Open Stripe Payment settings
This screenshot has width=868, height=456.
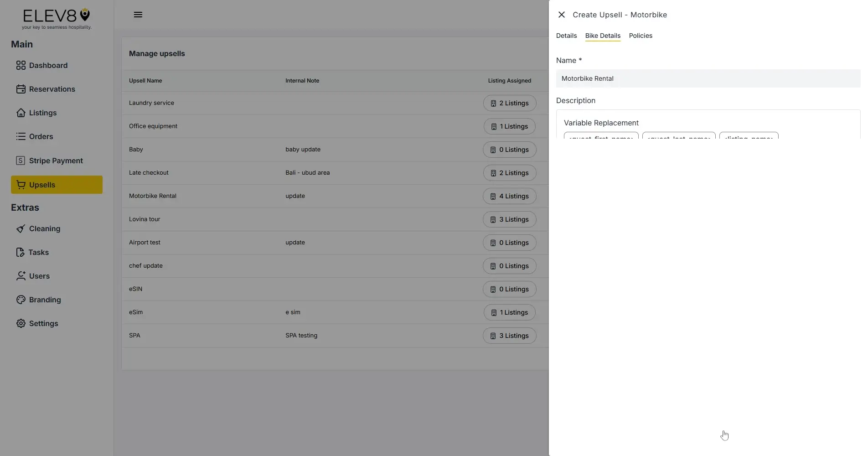[x=56, y=160]
